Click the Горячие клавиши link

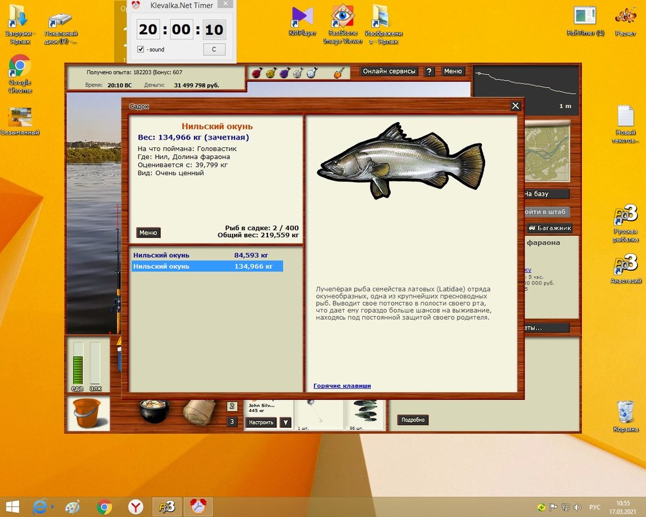(342, 386)
